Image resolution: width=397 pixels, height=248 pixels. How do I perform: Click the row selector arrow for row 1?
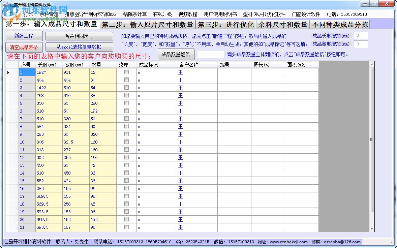pos(8,72)
